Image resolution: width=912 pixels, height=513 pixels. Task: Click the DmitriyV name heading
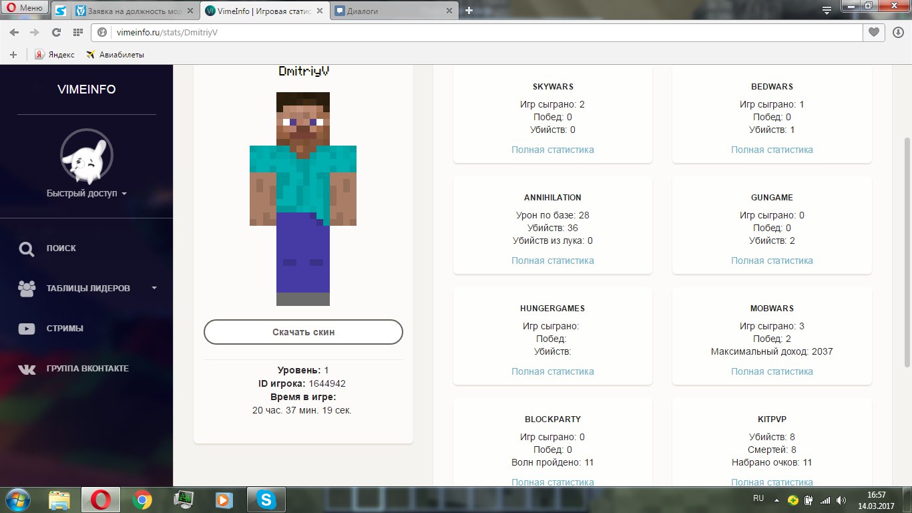pyautogui.click(x=303, y=71)
